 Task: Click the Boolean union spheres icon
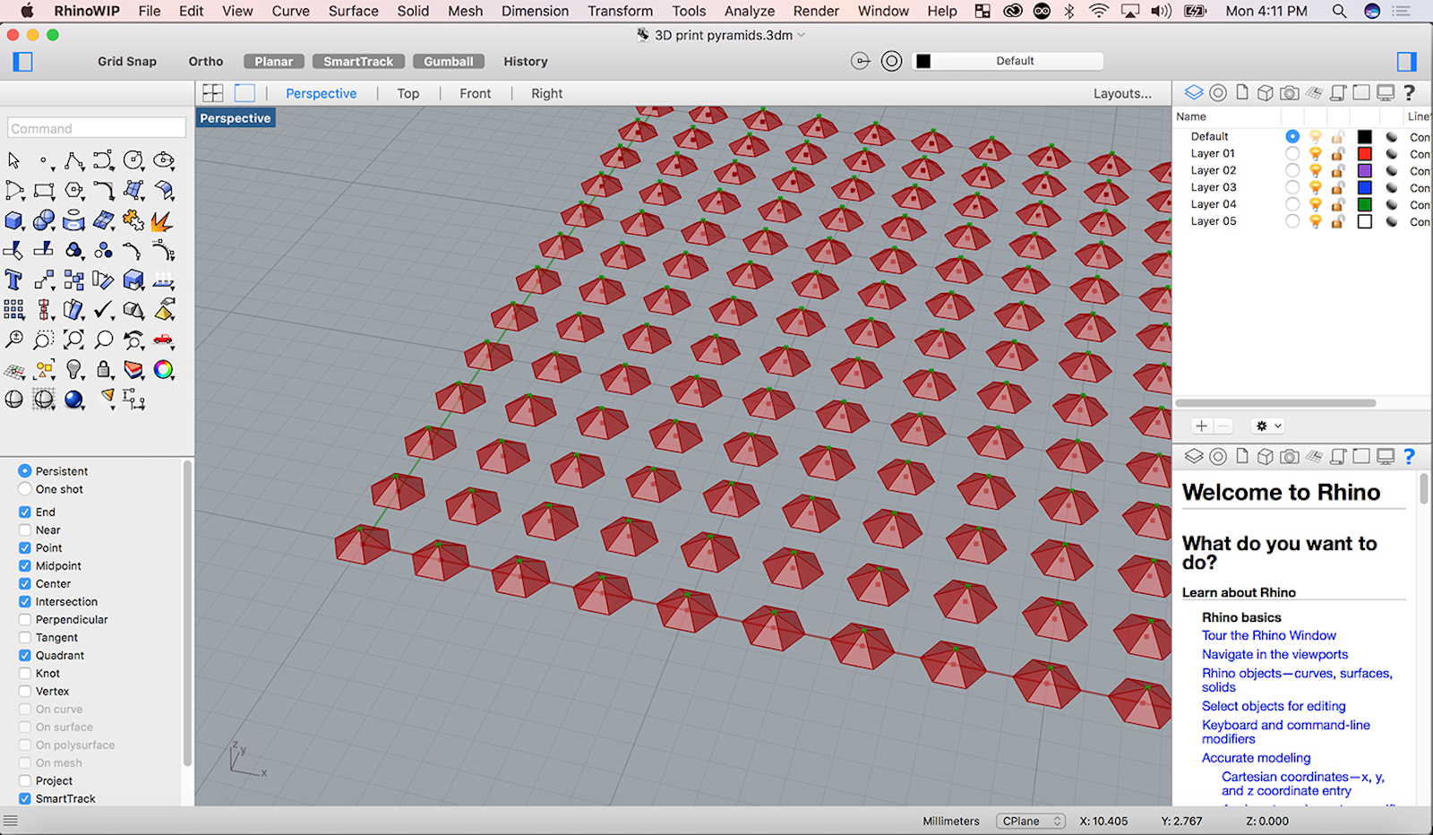44,220
